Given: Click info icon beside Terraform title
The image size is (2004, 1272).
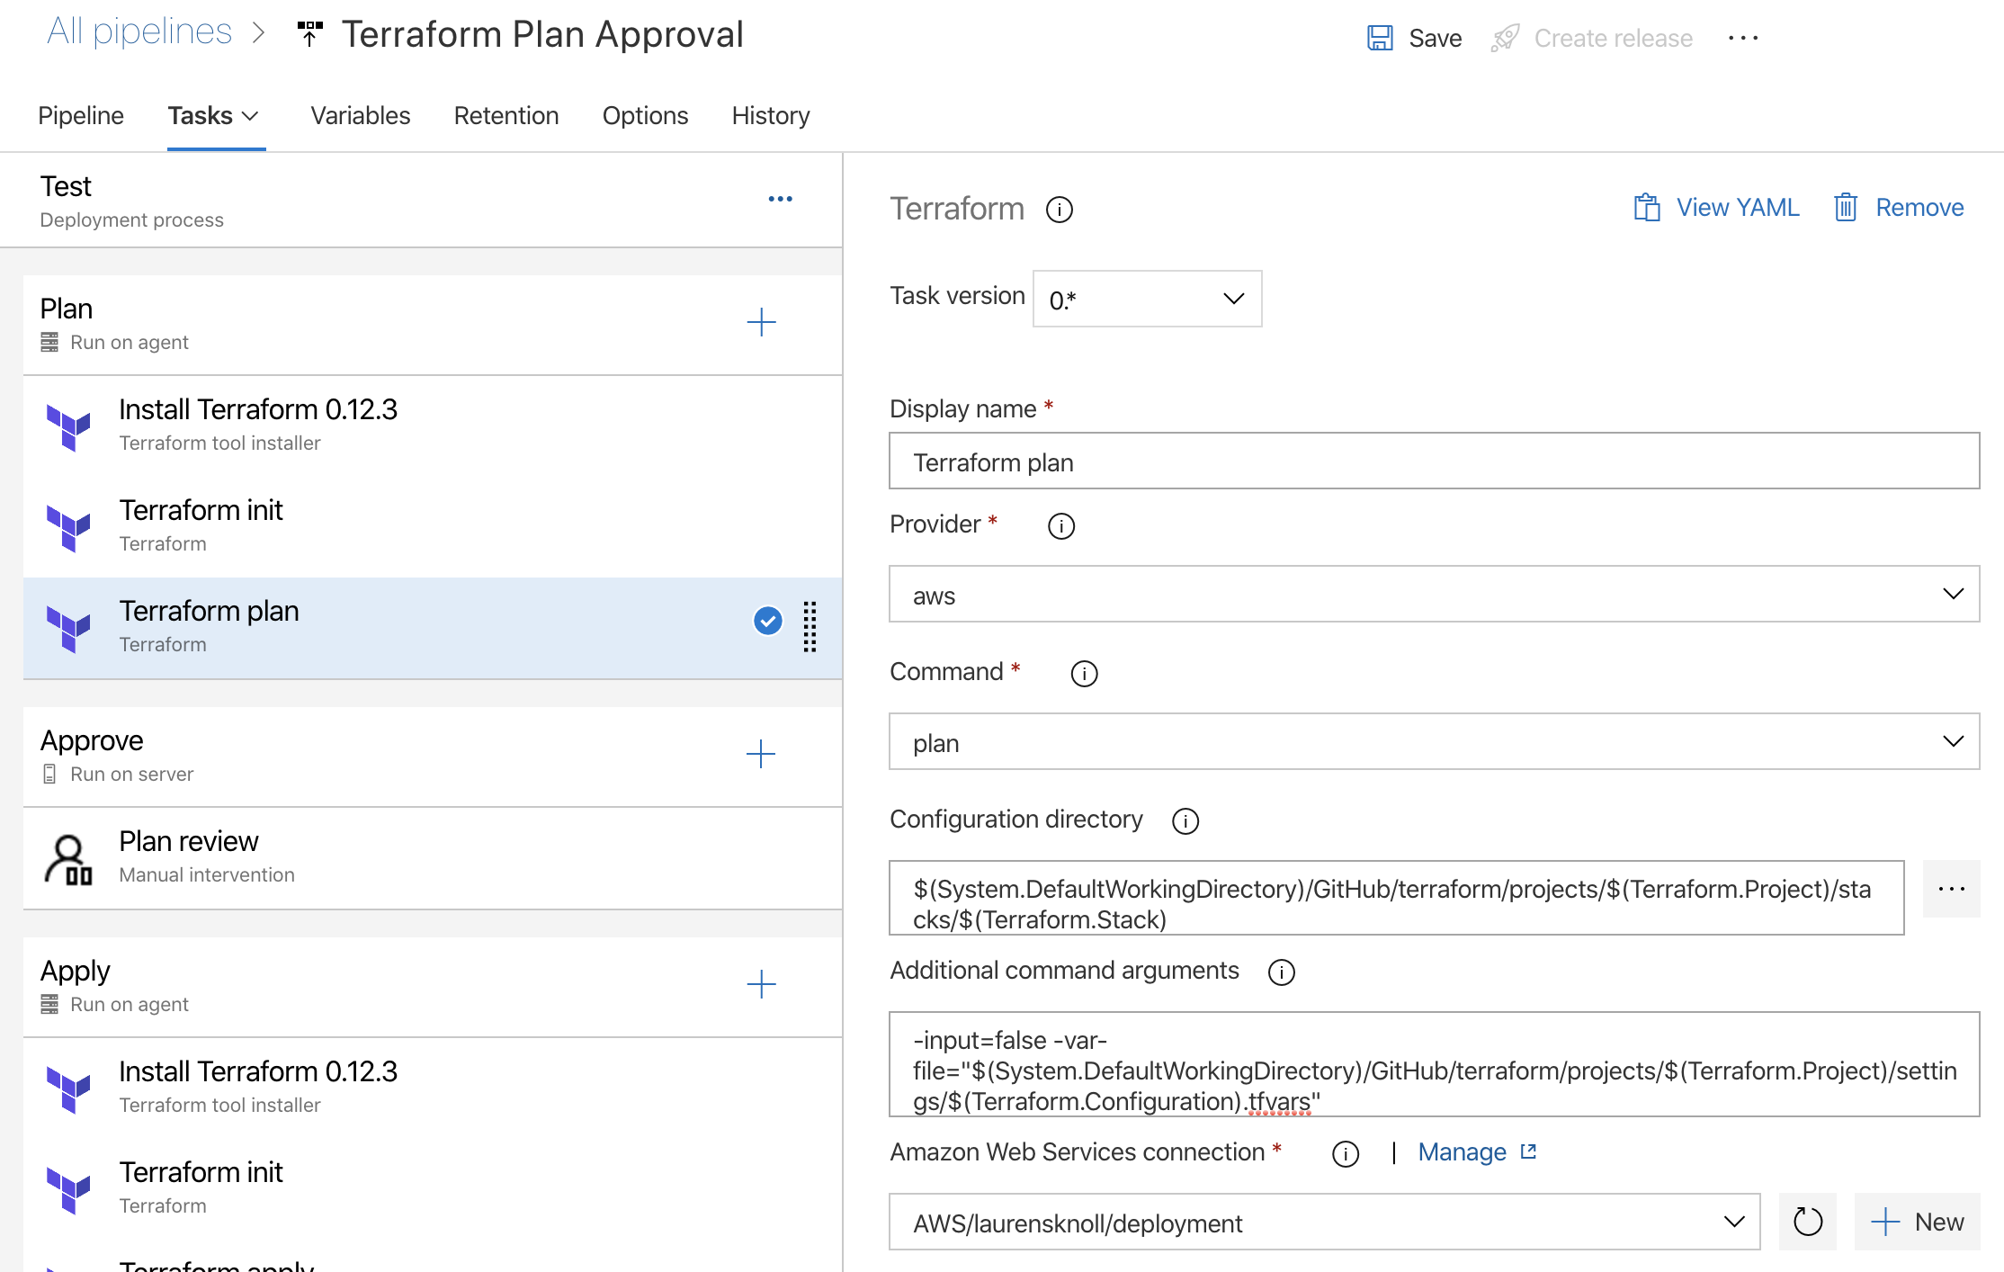Looking at the screenshot, I should 1059,210.
